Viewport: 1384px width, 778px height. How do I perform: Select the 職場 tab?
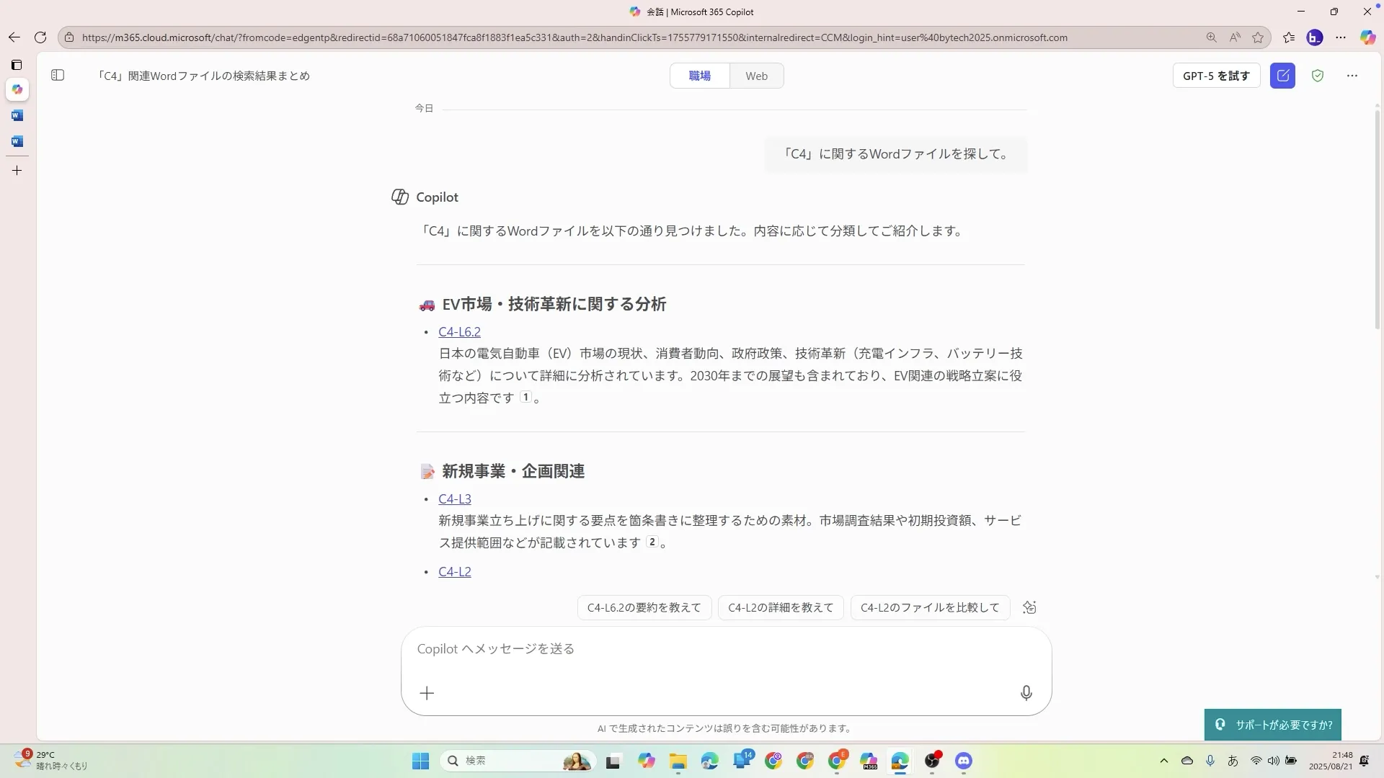pyautogui.click(x=699, y=76)
